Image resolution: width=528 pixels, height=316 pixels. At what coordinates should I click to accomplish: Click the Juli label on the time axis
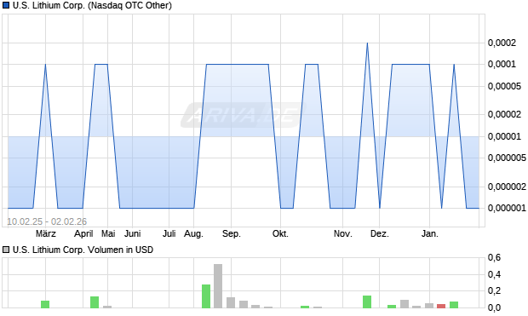tap(169, 233)
